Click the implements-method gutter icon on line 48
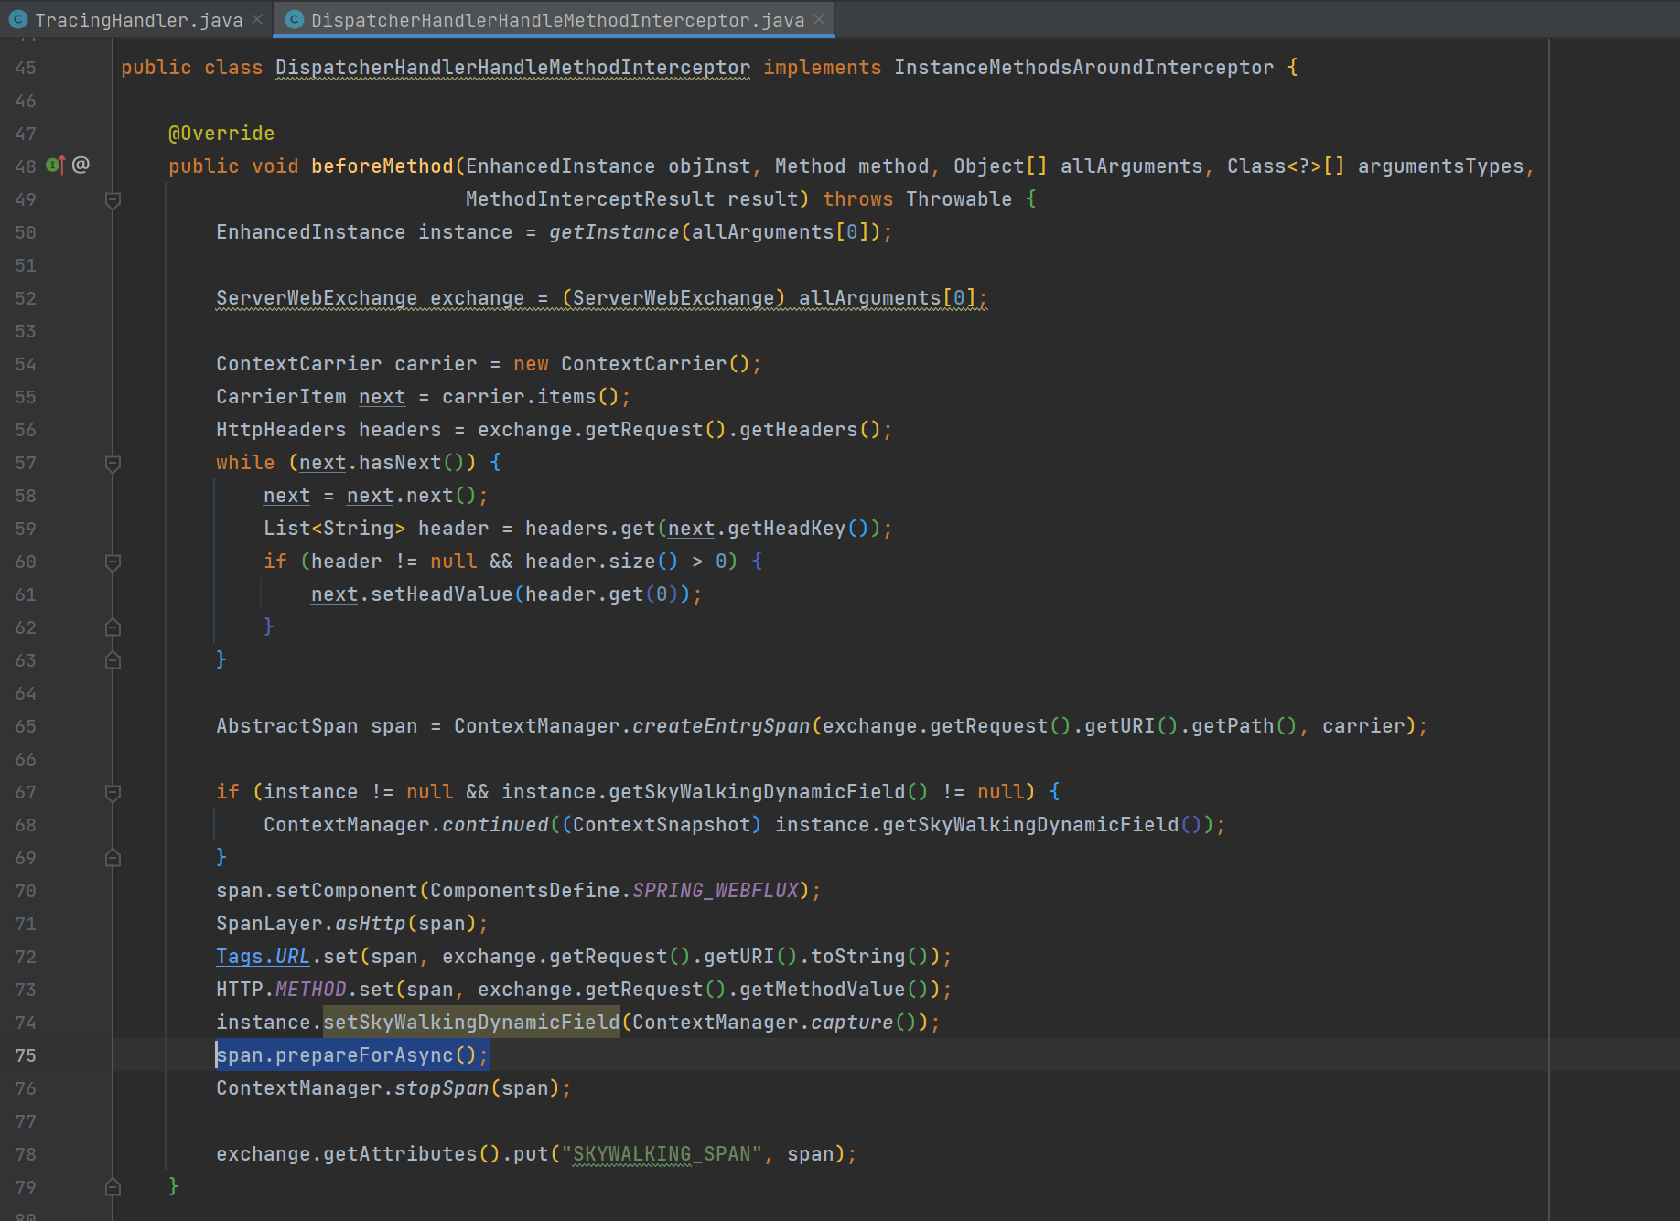Viewport: 1680px width, 1221px height. pyautogui.click(x=56, y=166)
